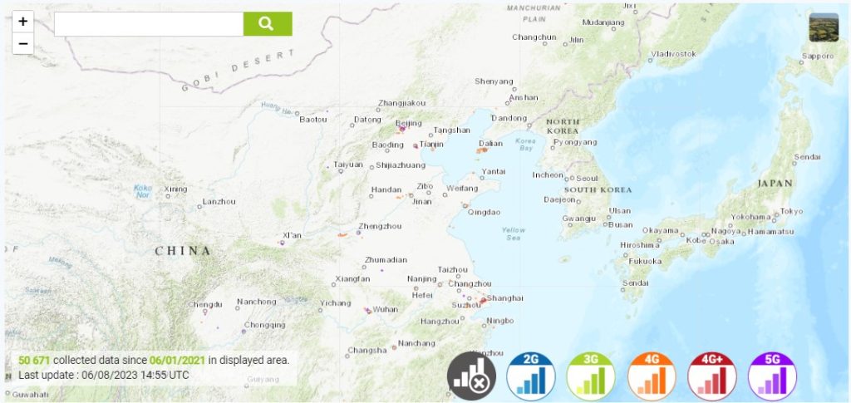Viewport: 851px width, 403px height.
Task: Click the Nanjing city label
Action: 421,279
